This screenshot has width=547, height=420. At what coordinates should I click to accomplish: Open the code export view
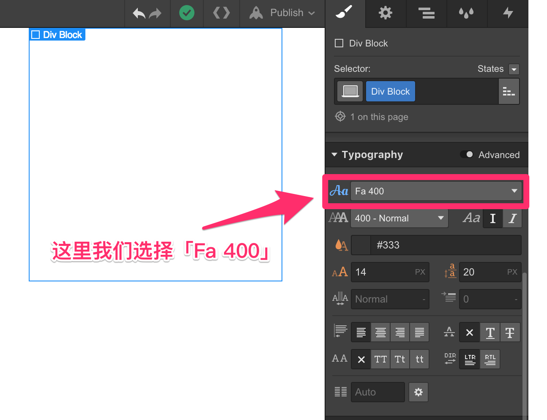coord(221,13)
